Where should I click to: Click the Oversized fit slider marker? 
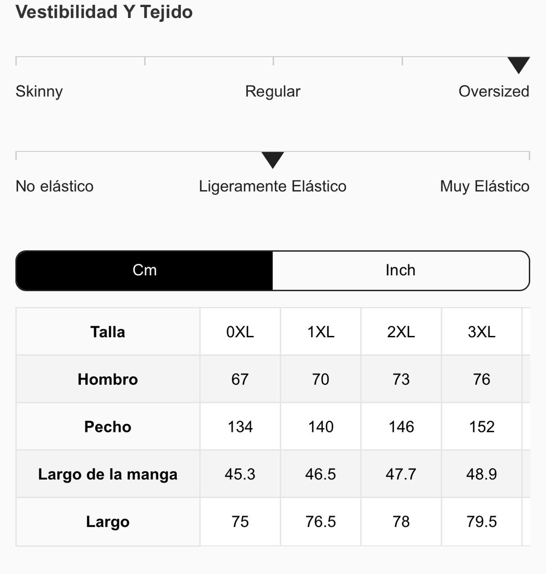[x=518, y=65]
